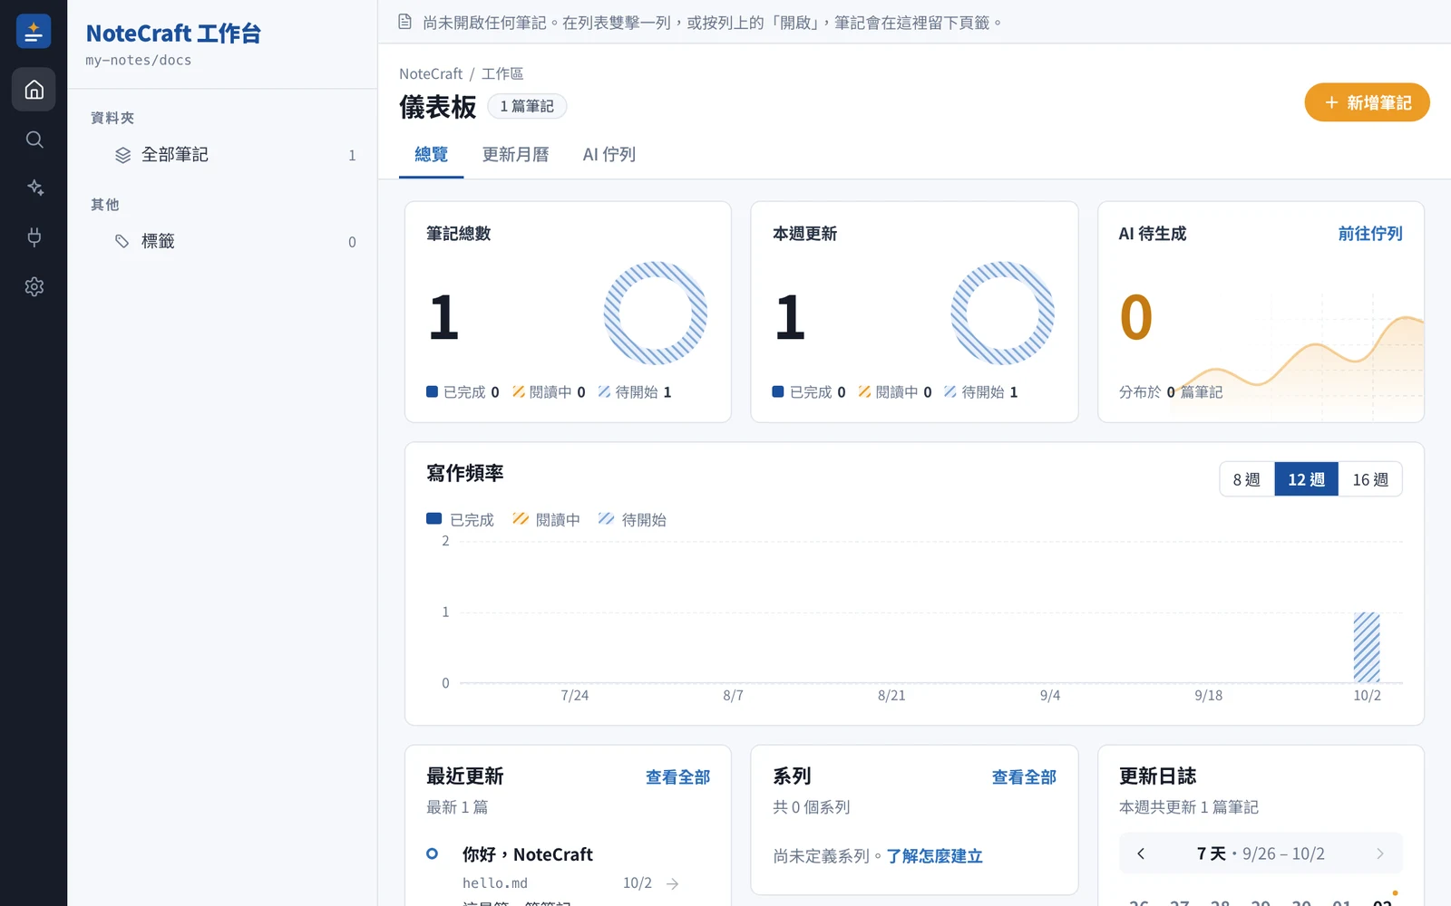Open the 你好，NoteCraft note entry
The width and height of the screenshot is (1451, 906).
527,854
